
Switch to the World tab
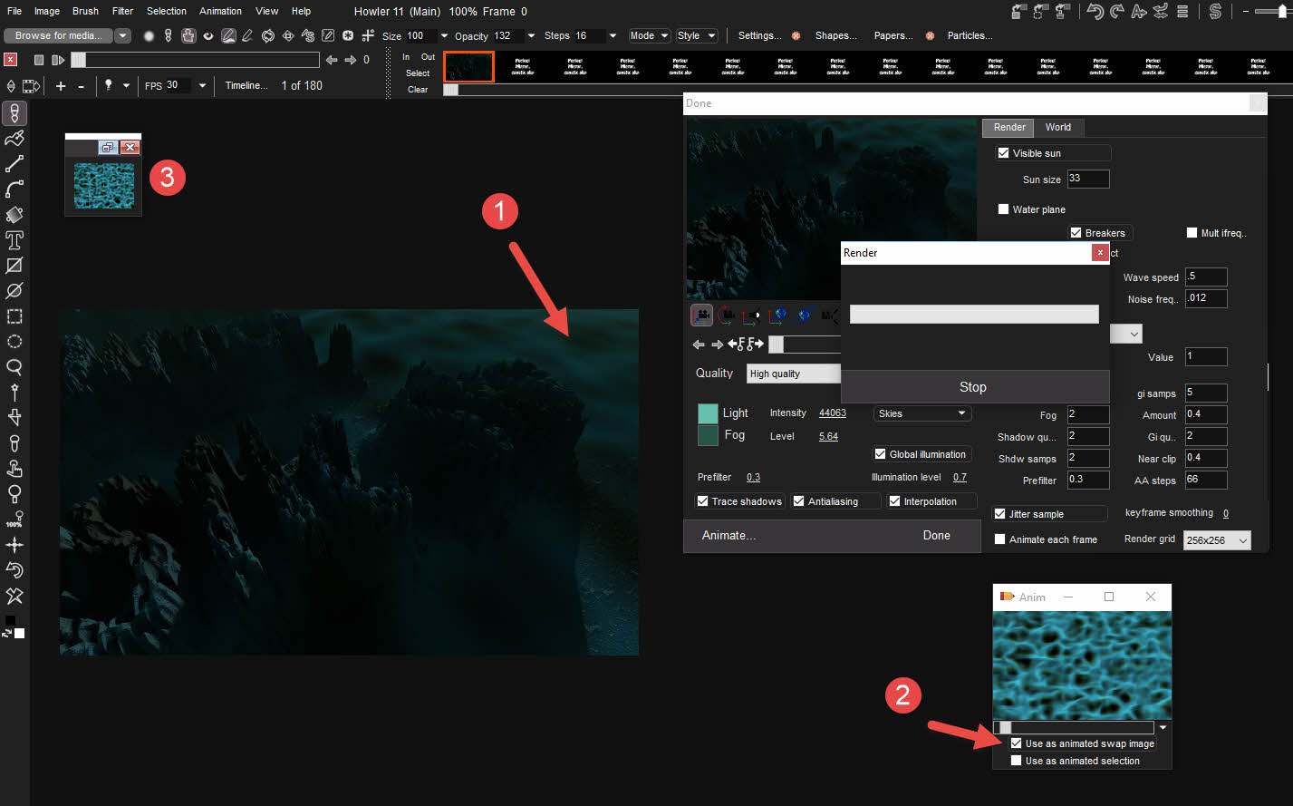coord(1057,127)
